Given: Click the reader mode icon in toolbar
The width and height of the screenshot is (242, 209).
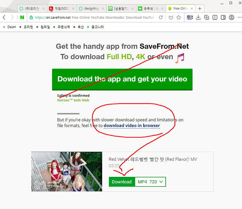Looking at the screenshot, I should [x=215, y=17].
